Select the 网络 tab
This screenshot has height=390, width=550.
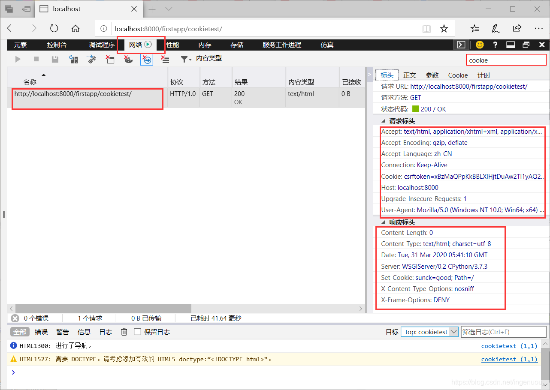[x=140, y=45]
